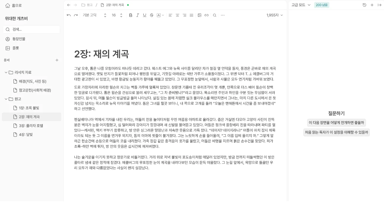The image size is (384, 203).
Task: Toggle italic formatting
Action: click(137, 15)
